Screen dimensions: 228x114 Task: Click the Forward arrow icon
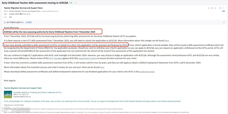point(215,8)
